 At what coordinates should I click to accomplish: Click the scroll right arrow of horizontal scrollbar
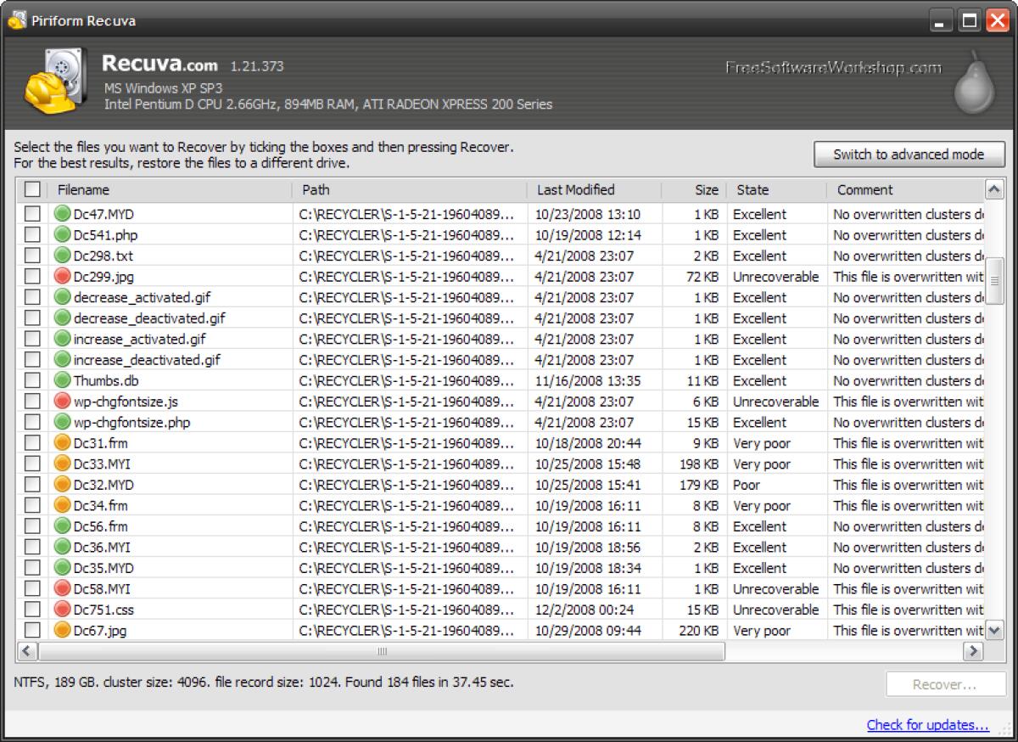pyautogui.click(x=972, y=651)
